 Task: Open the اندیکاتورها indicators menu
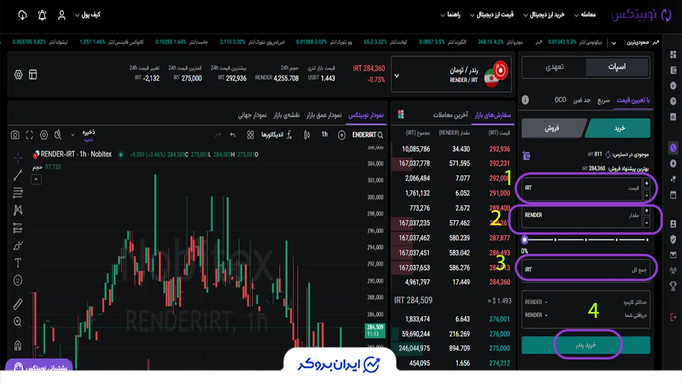tap(277, 135)
